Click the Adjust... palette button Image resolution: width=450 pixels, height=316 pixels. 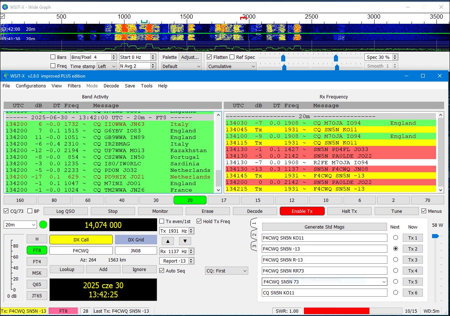190,57
